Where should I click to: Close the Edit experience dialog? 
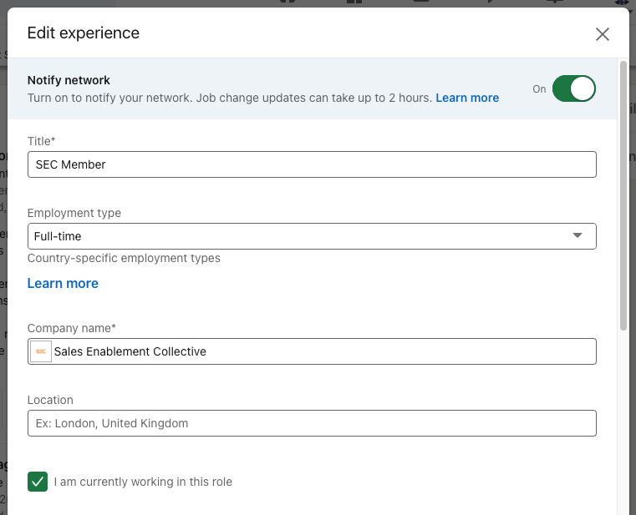click(x=602, y=34)
